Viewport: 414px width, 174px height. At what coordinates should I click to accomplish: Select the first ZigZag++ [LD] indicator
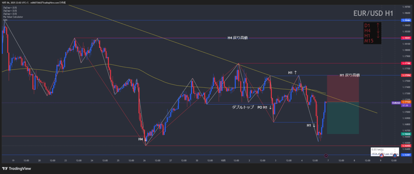[x=10, y=7]
